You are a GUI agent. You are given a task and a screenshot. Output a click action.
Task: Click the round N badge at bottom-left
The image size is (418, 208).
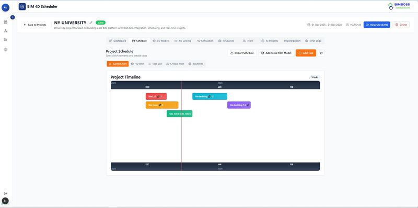[5, 201]
